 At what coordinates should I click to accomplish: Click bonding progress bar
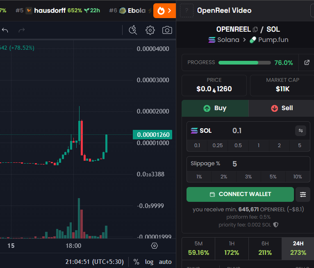point(244,62)
